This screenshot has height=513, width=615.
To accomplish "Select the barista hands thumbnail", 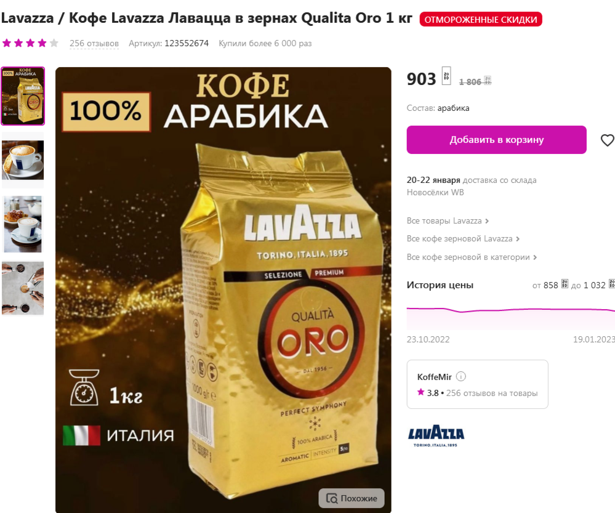I will 23,288.
